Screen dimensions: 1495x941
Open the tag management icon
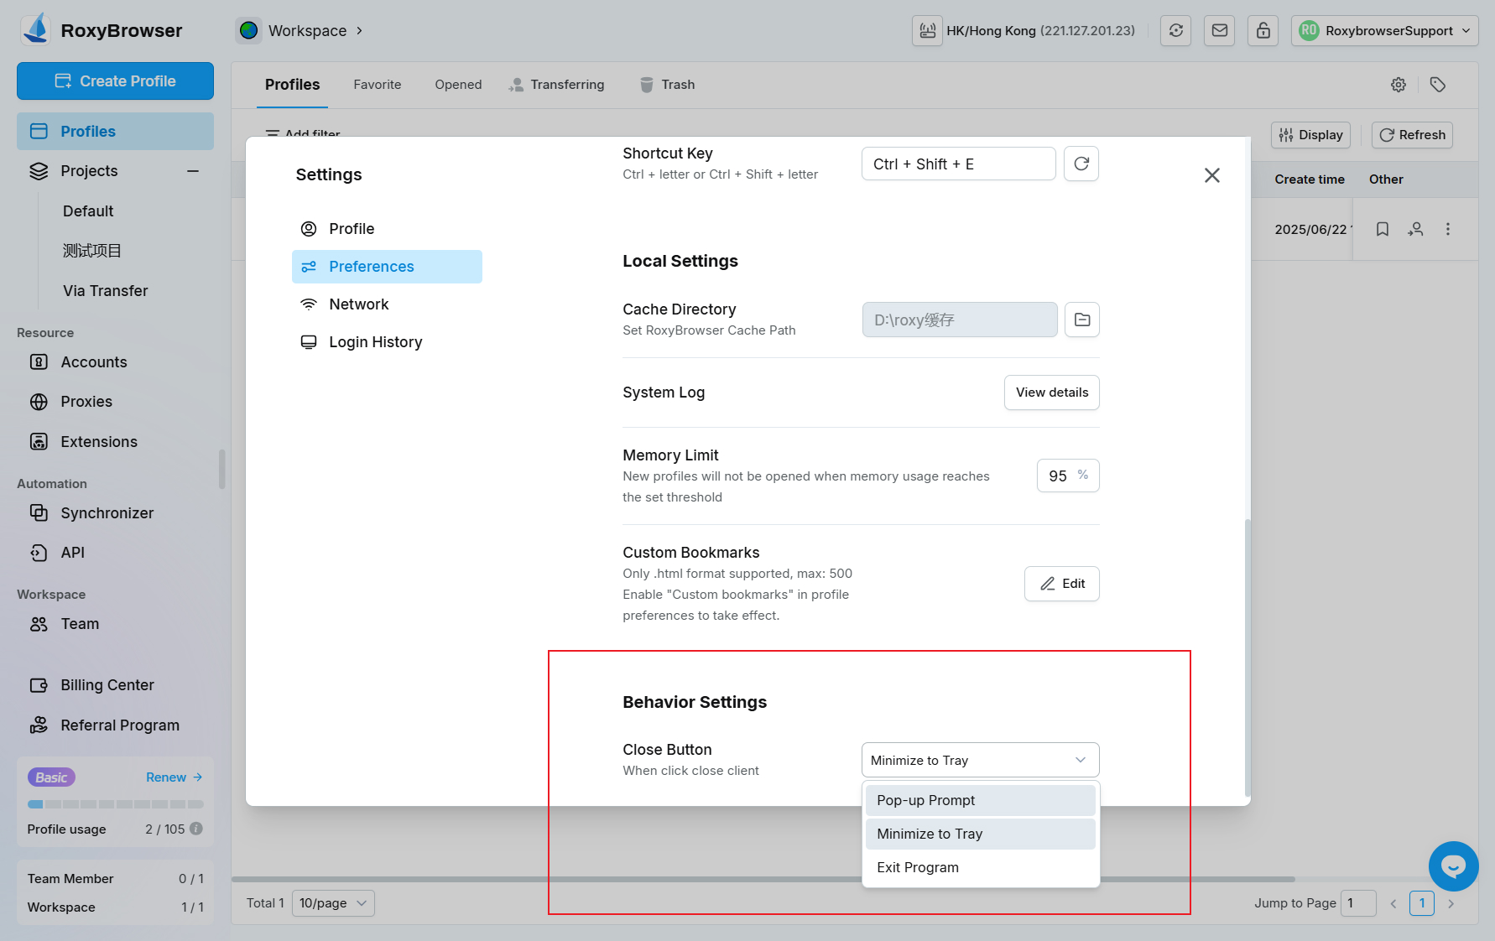click(1437, 85)
